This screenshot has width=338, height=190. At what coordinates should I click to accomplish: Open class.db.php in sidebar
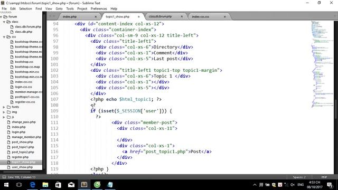point(24,32)
